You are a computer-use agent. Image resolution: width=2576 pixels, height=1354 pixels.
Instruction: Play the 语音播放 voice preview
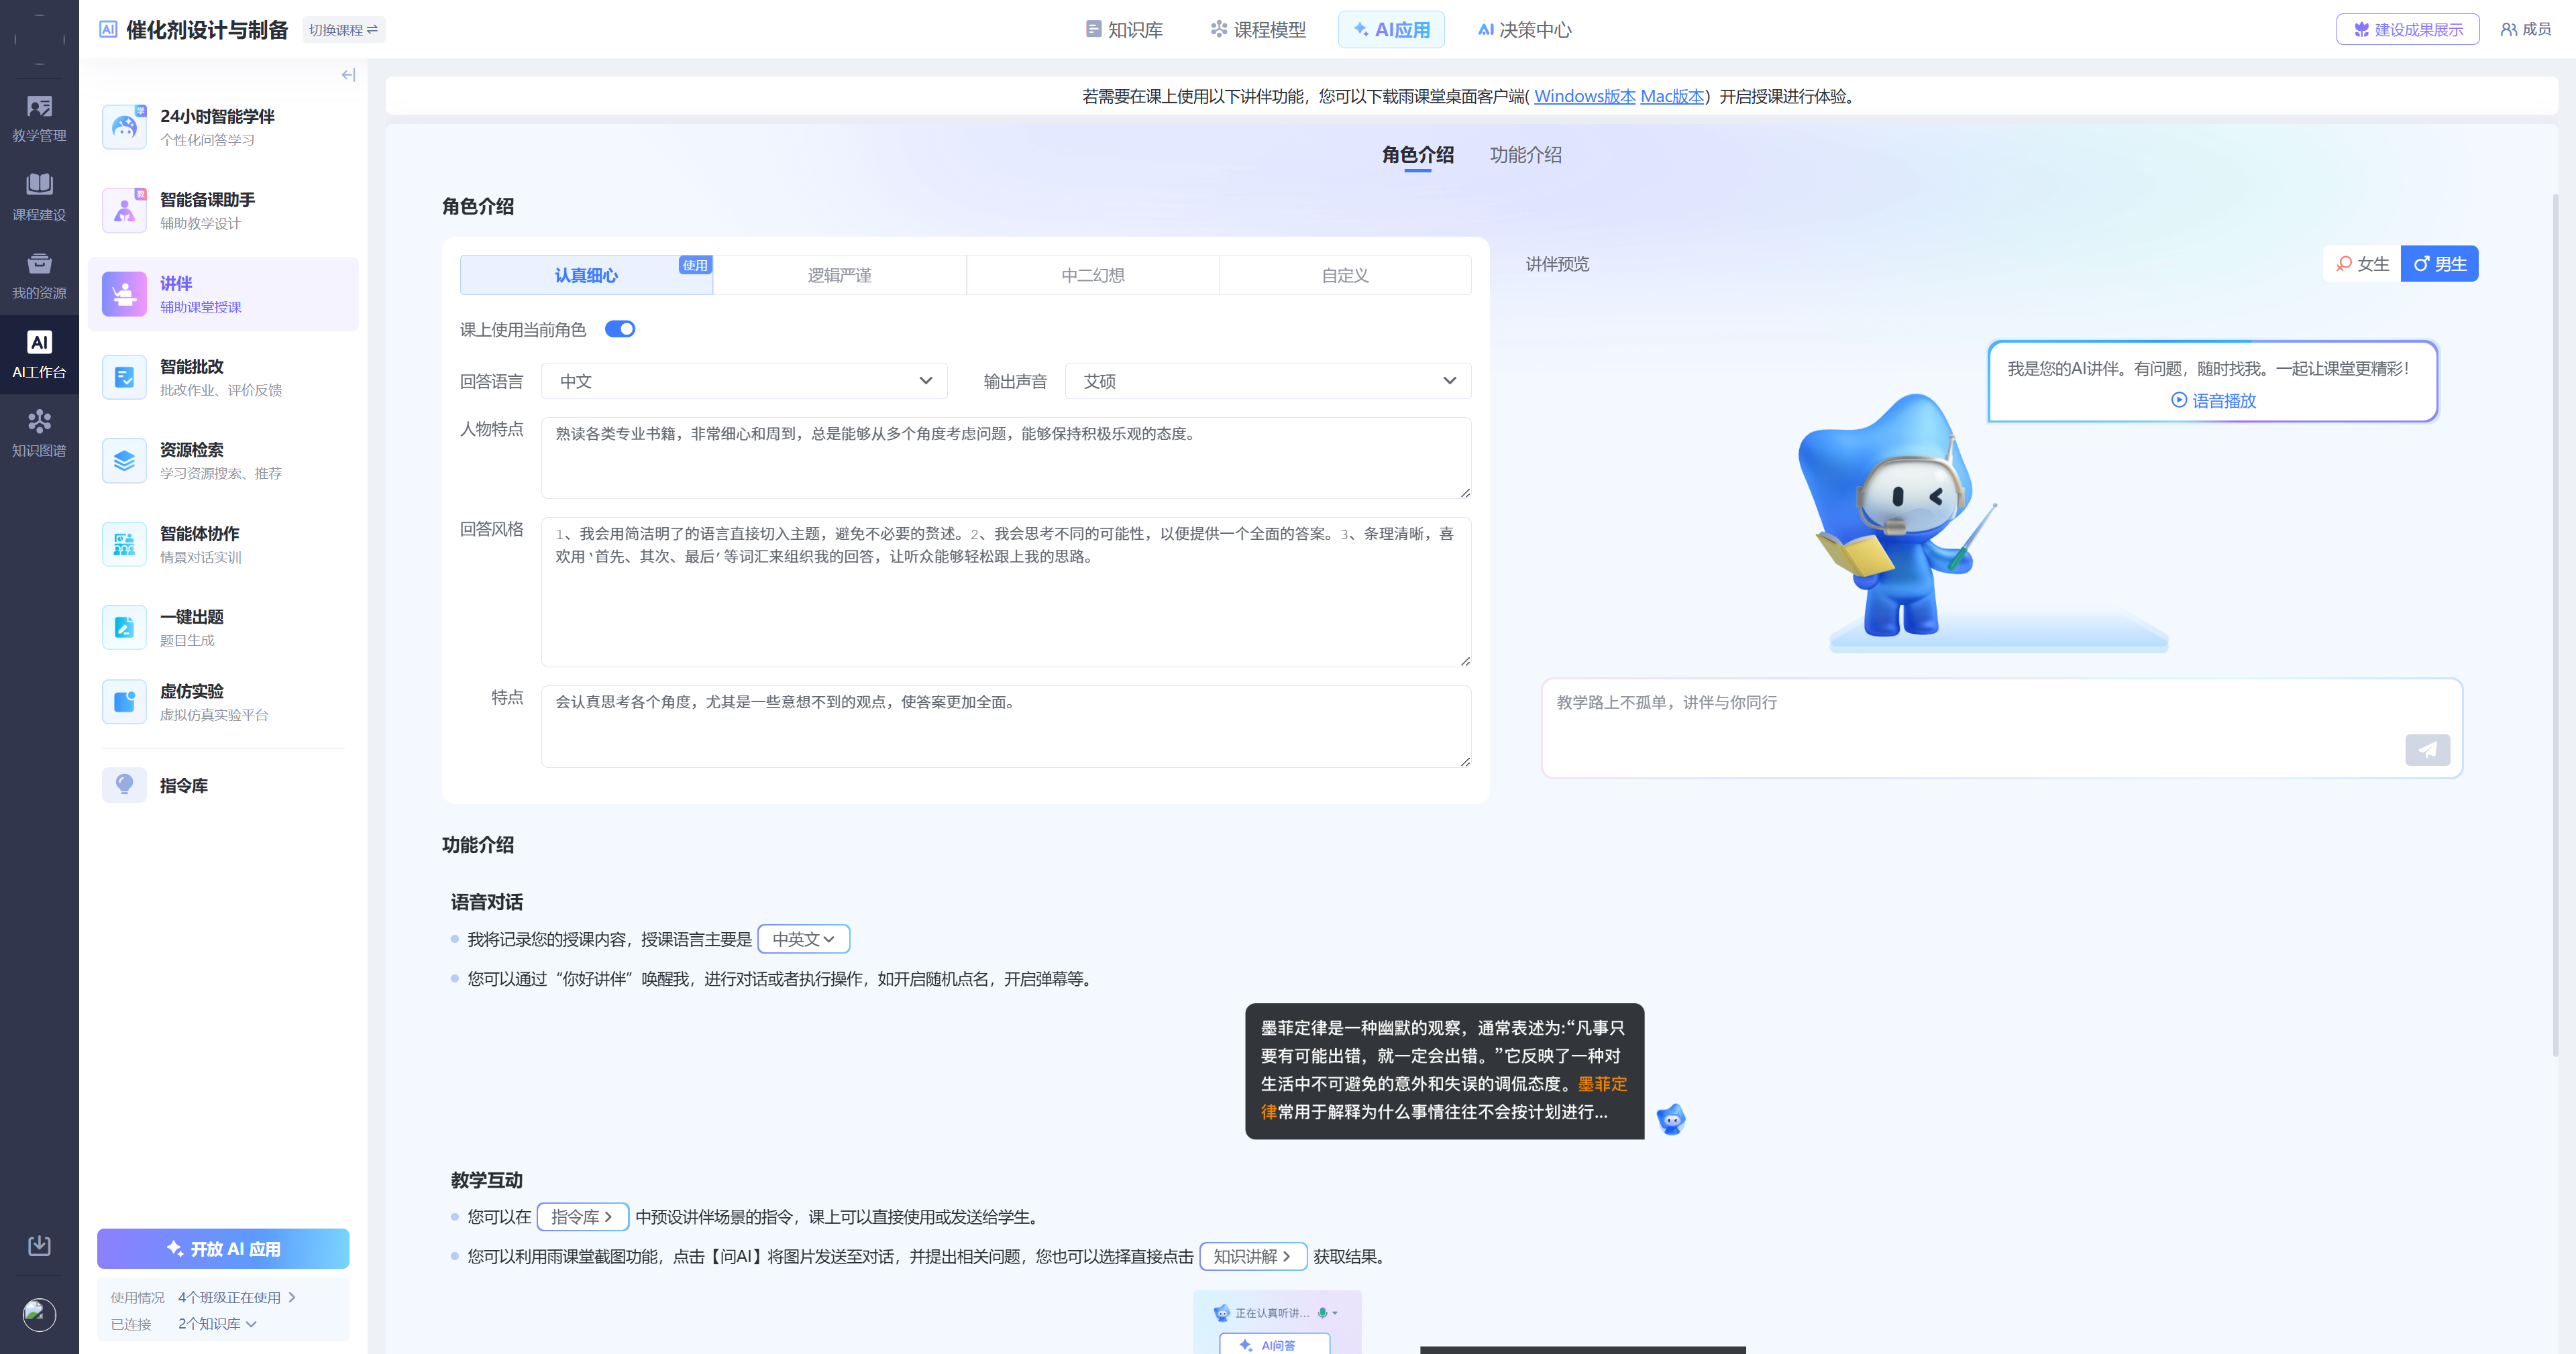click(x=2212, y=401)
